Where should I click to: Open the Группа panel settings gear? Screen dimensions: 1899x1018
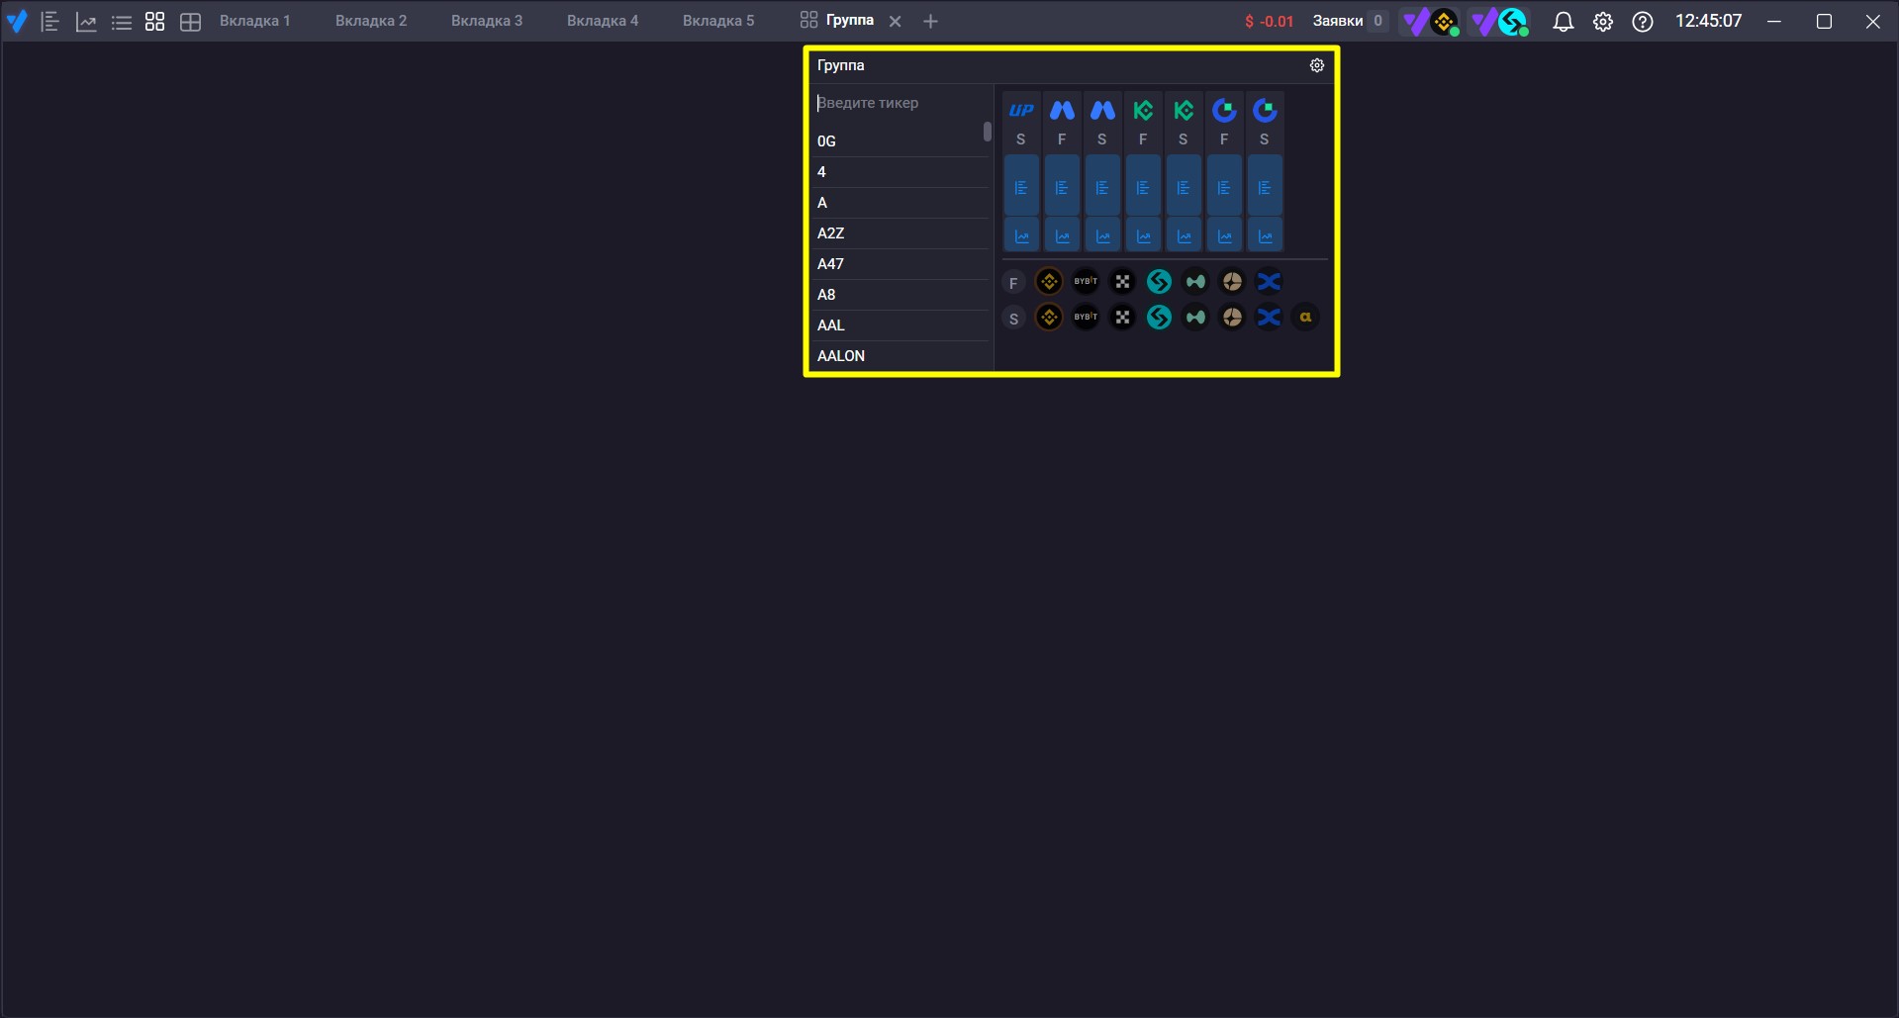[1317, 65]
